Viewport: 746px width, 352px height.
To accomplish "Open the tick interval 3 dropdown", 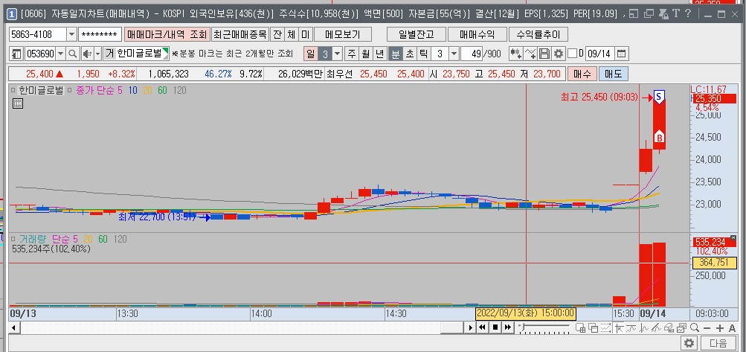I will [x=454, y=54].
